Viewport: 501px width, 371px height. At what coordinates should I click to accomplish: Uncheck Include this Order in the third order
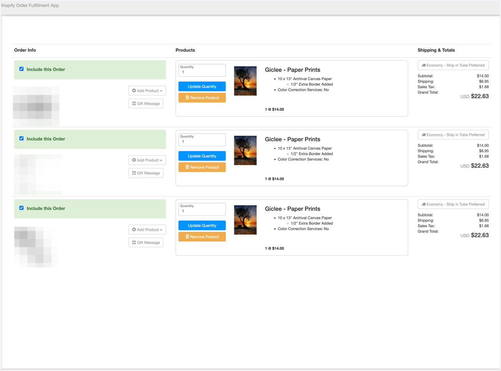[x=22, y=208]
